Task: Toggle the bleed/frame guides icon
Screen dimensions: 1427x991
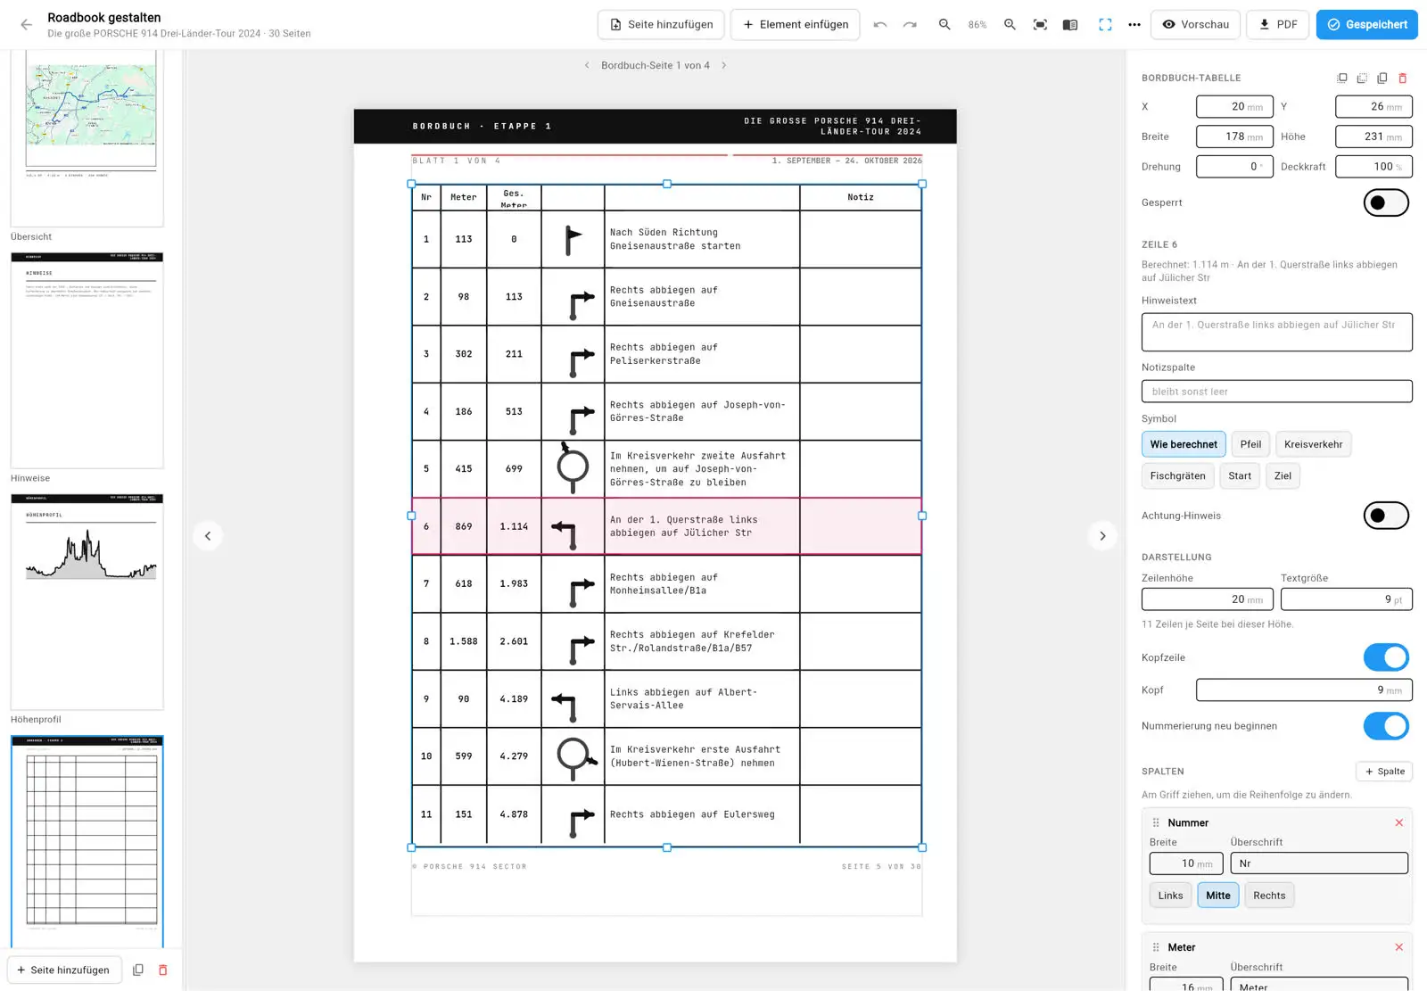Action: point(1105,25)
